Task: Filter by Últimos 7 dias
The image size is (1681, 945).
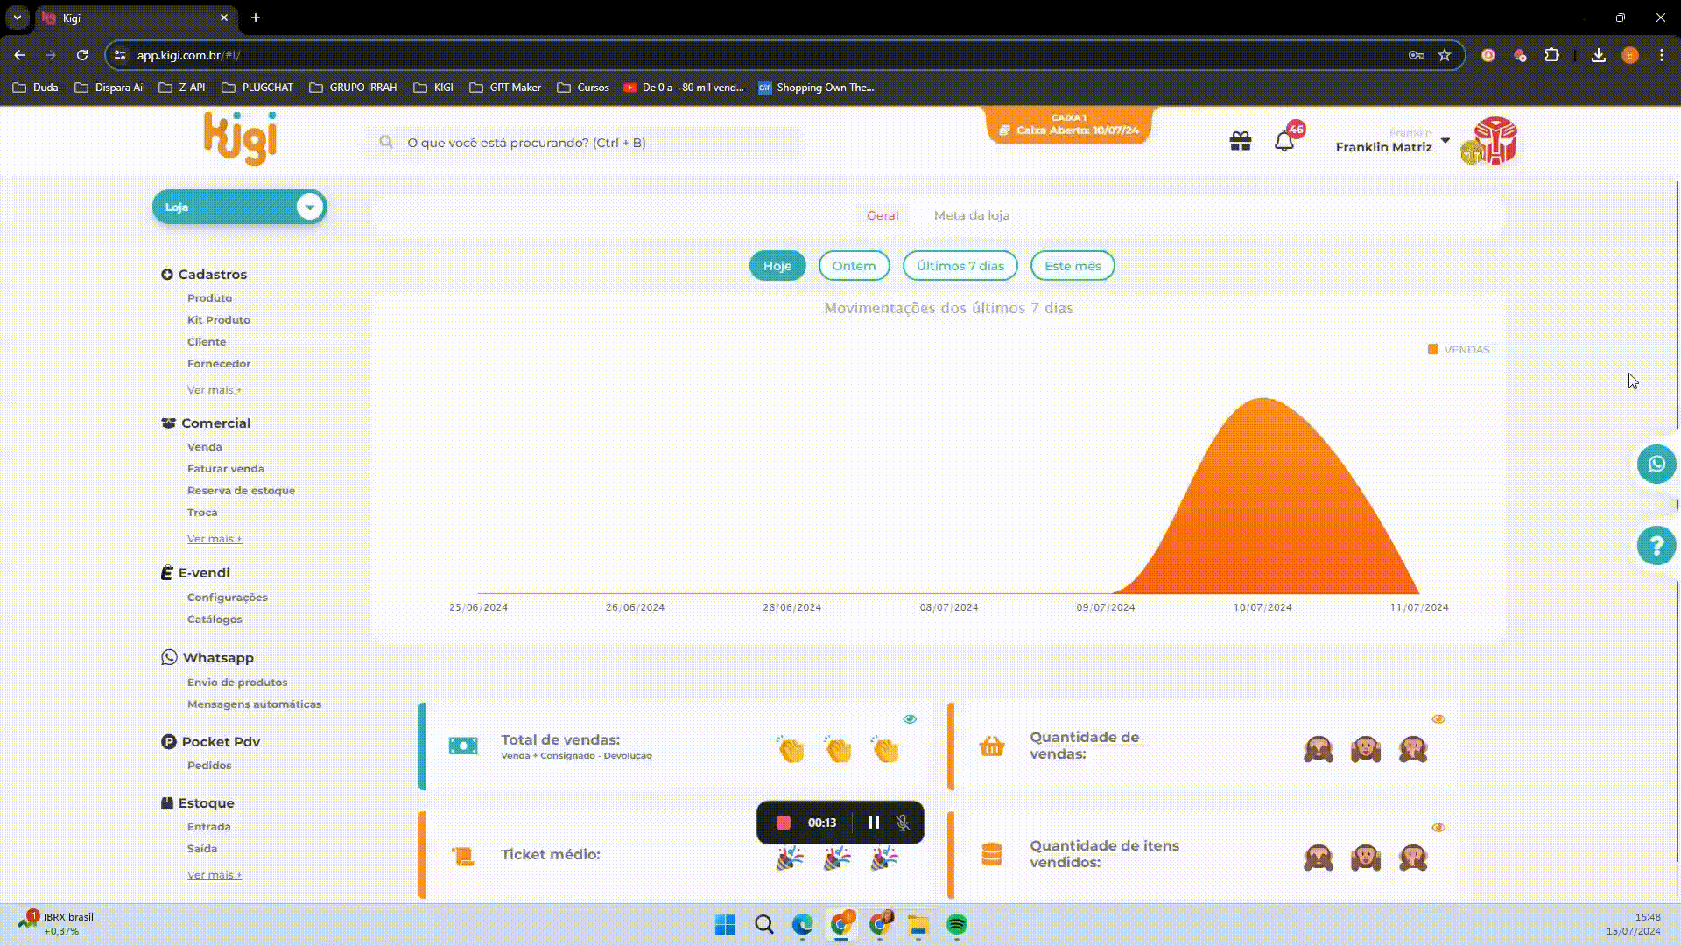Action: tap(960, 266)
